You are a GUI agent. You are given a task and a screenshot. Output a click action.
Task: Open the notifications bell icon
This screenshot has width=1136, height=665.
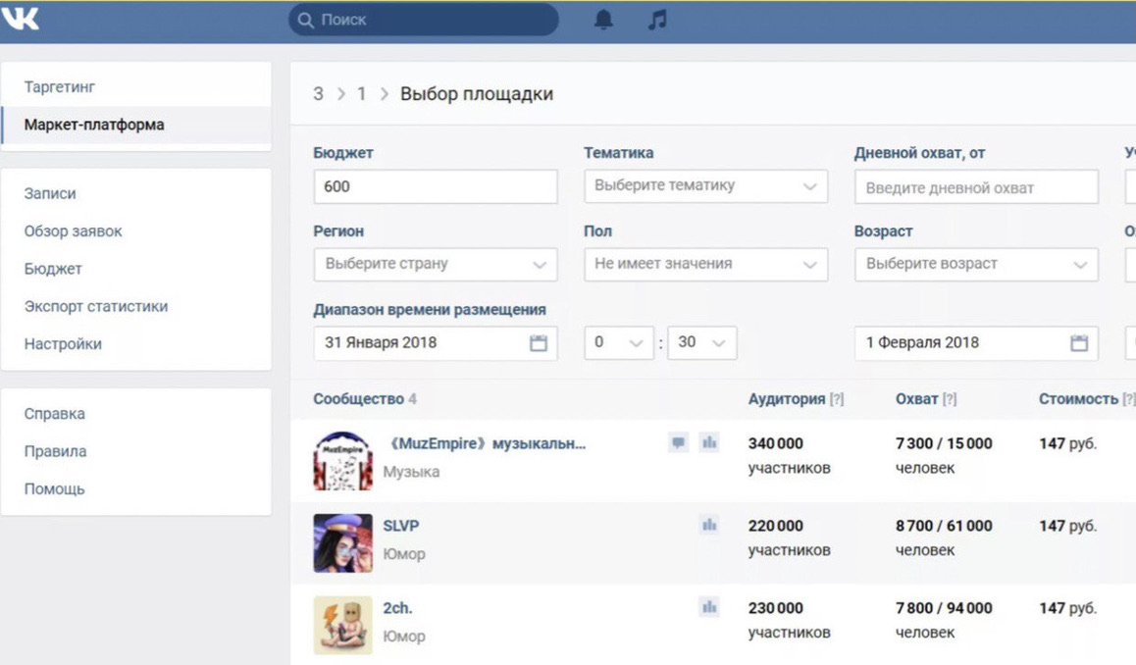[x=603, y=20]
